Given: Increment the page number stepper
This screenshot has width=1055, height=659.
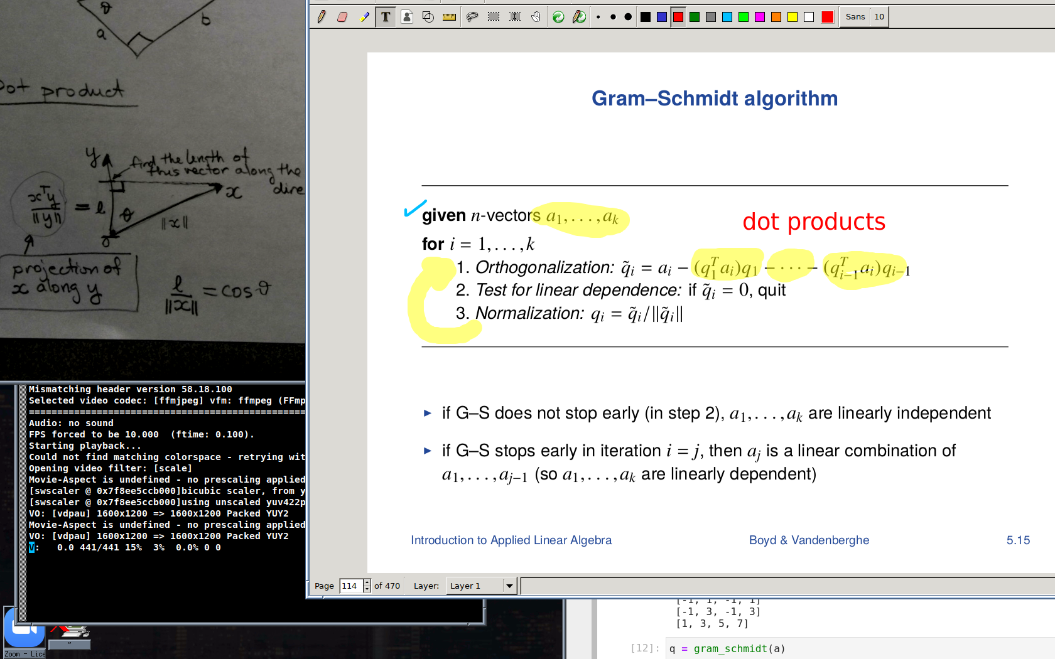Looking at the screenshot, I should [x=367, y=582].
